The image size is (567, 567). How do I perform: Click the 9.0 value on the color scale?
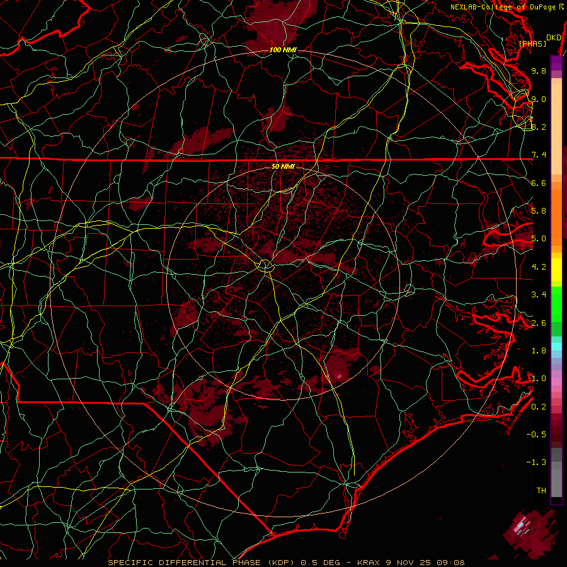click(539, 99)
